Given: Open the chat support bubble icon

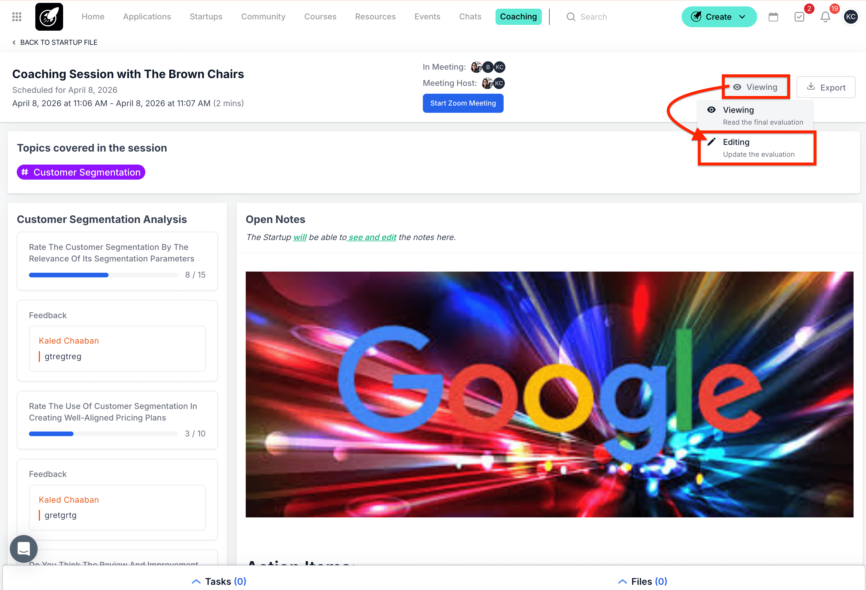Looking at the screenshot, I should coord(23,548).
